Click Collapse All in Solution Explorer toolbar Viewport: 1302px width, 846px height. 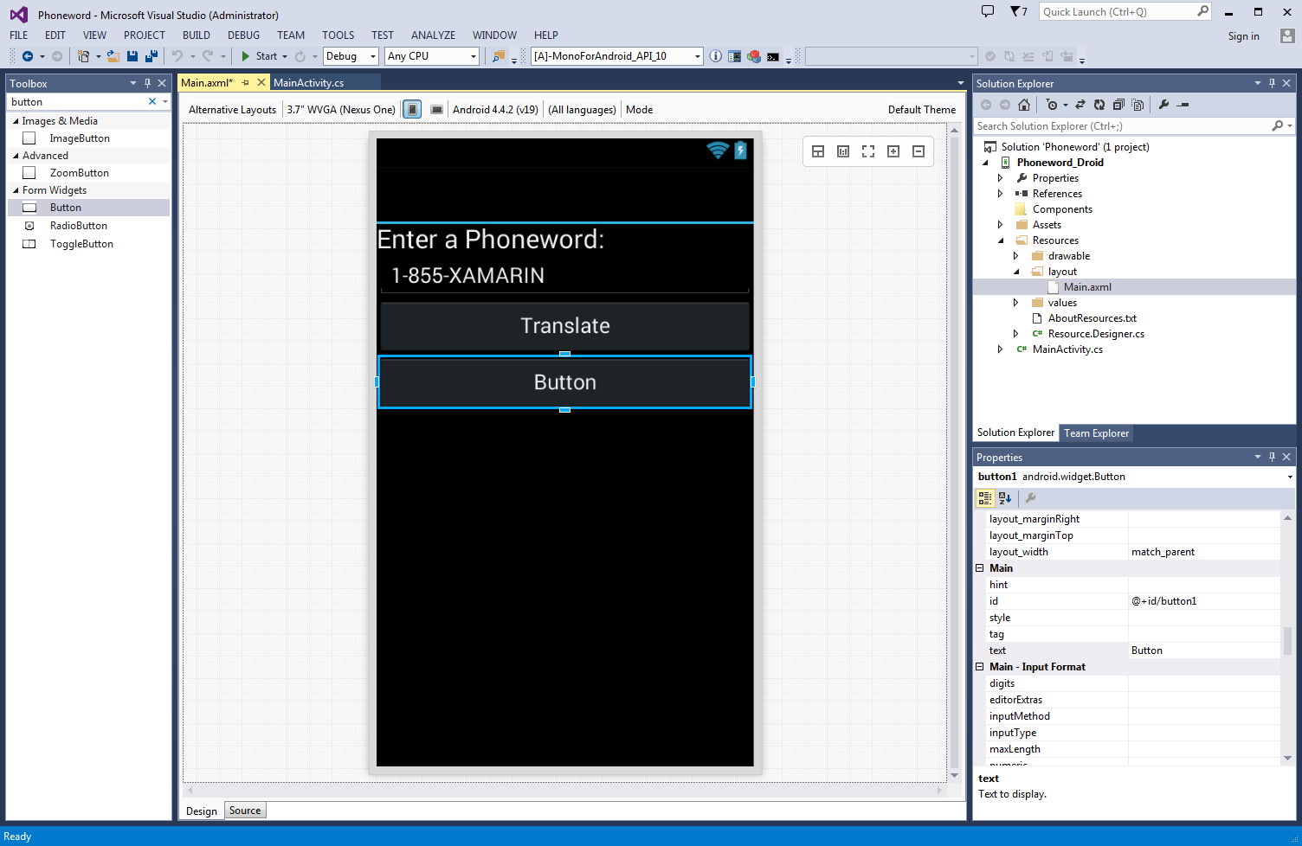[1118, 105]
